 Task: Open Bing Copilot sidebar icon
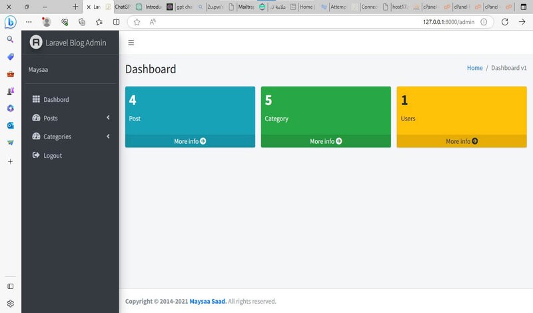pos(10,22)
